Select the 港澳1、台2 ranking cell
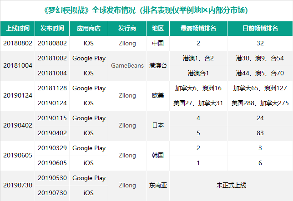 tap(198, 59)
